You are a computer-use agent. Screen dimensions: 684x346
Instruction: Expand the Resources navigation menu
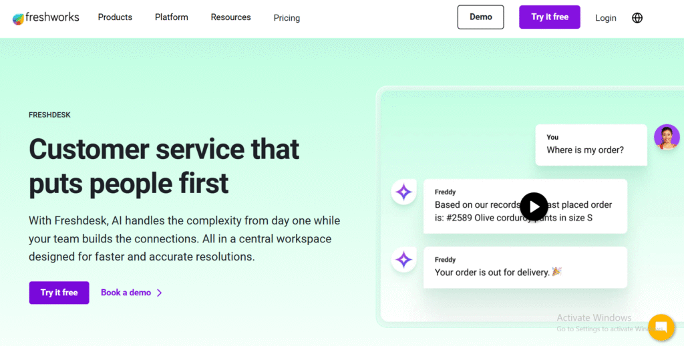pos(230,17)
